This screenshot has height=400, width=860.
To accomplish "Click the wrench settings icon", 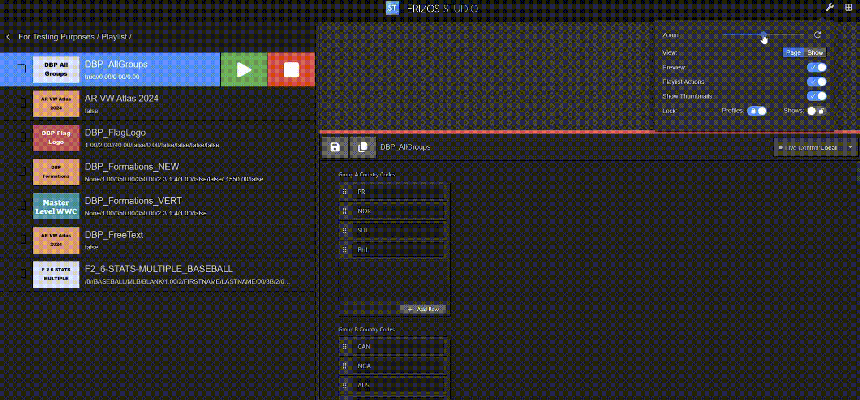I will [x=829, y=7].
